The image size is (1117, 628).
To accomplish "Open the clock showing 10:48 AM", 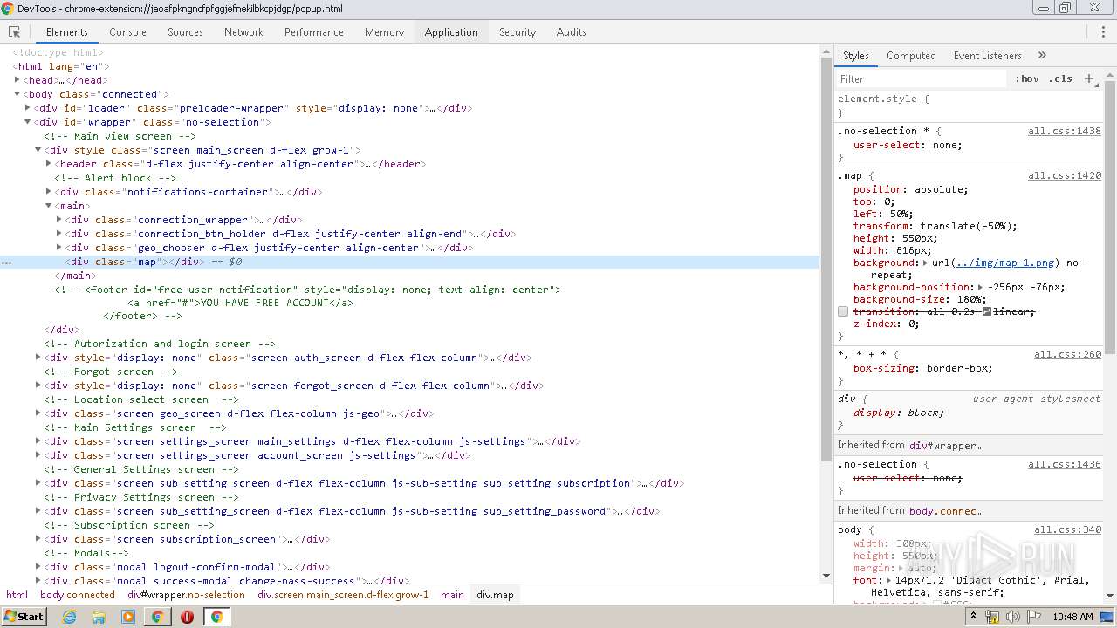I will click(1072, 617).
